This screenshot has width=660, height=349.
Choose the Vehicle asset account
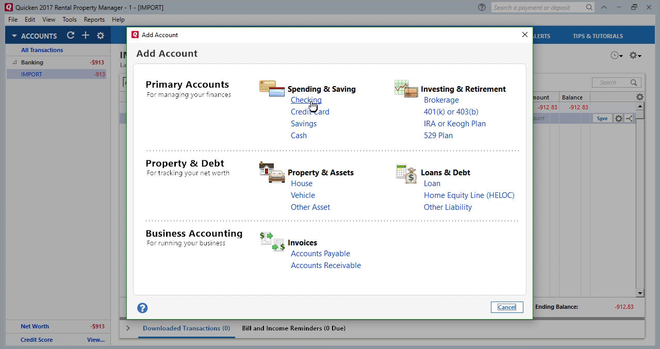coord(303,195)
